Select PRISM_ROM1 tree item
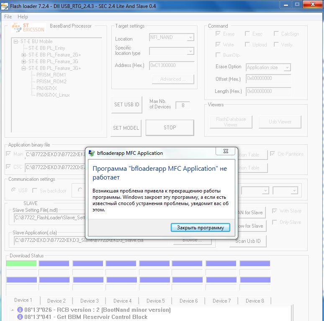Screen dimensions: 324x321 [51, 75]
